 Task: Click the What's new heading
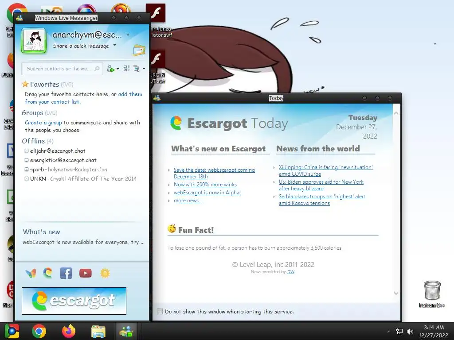pos(41,232)
